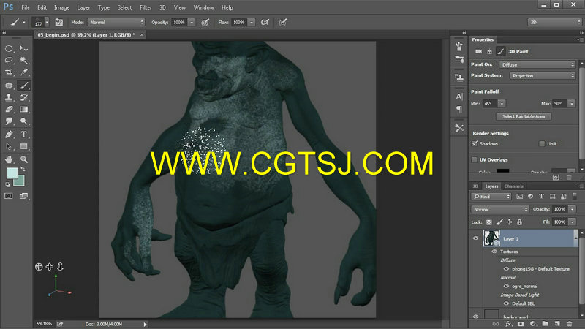Select the Dodge tool
This screenshot has height=329, width=585.
[24, 121]
